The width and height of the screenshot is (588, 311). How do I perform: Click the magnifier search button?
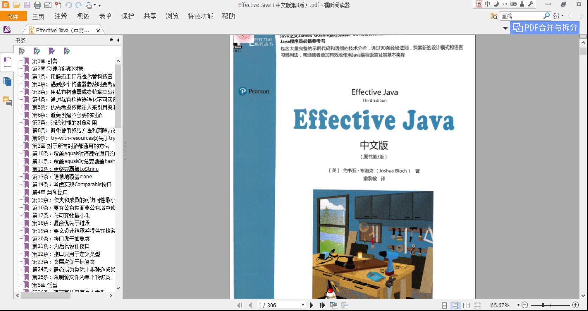(546, 16)
